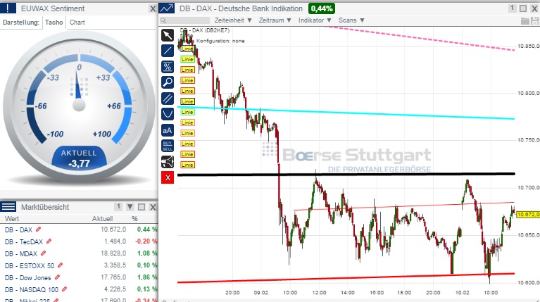Maximize the Marktübersicht panel
This screenshot has width=540, height=302.
point(142,207)
